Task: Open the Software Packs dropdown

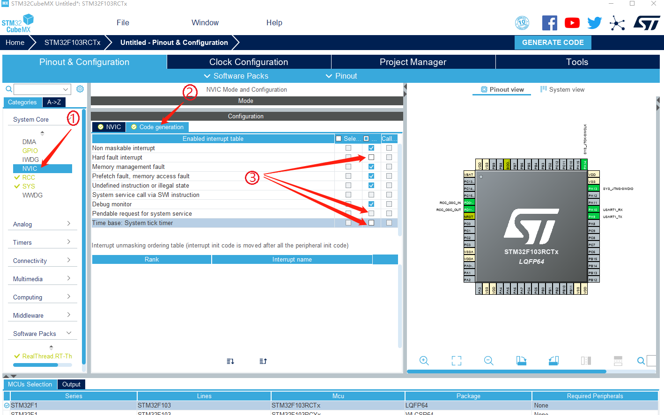Action: [236, 76]
